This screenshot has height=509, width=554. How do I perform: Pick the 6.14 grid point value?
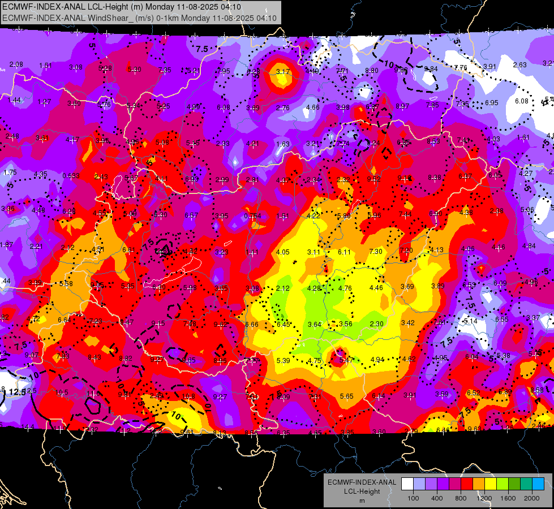(x=378, y=396)
